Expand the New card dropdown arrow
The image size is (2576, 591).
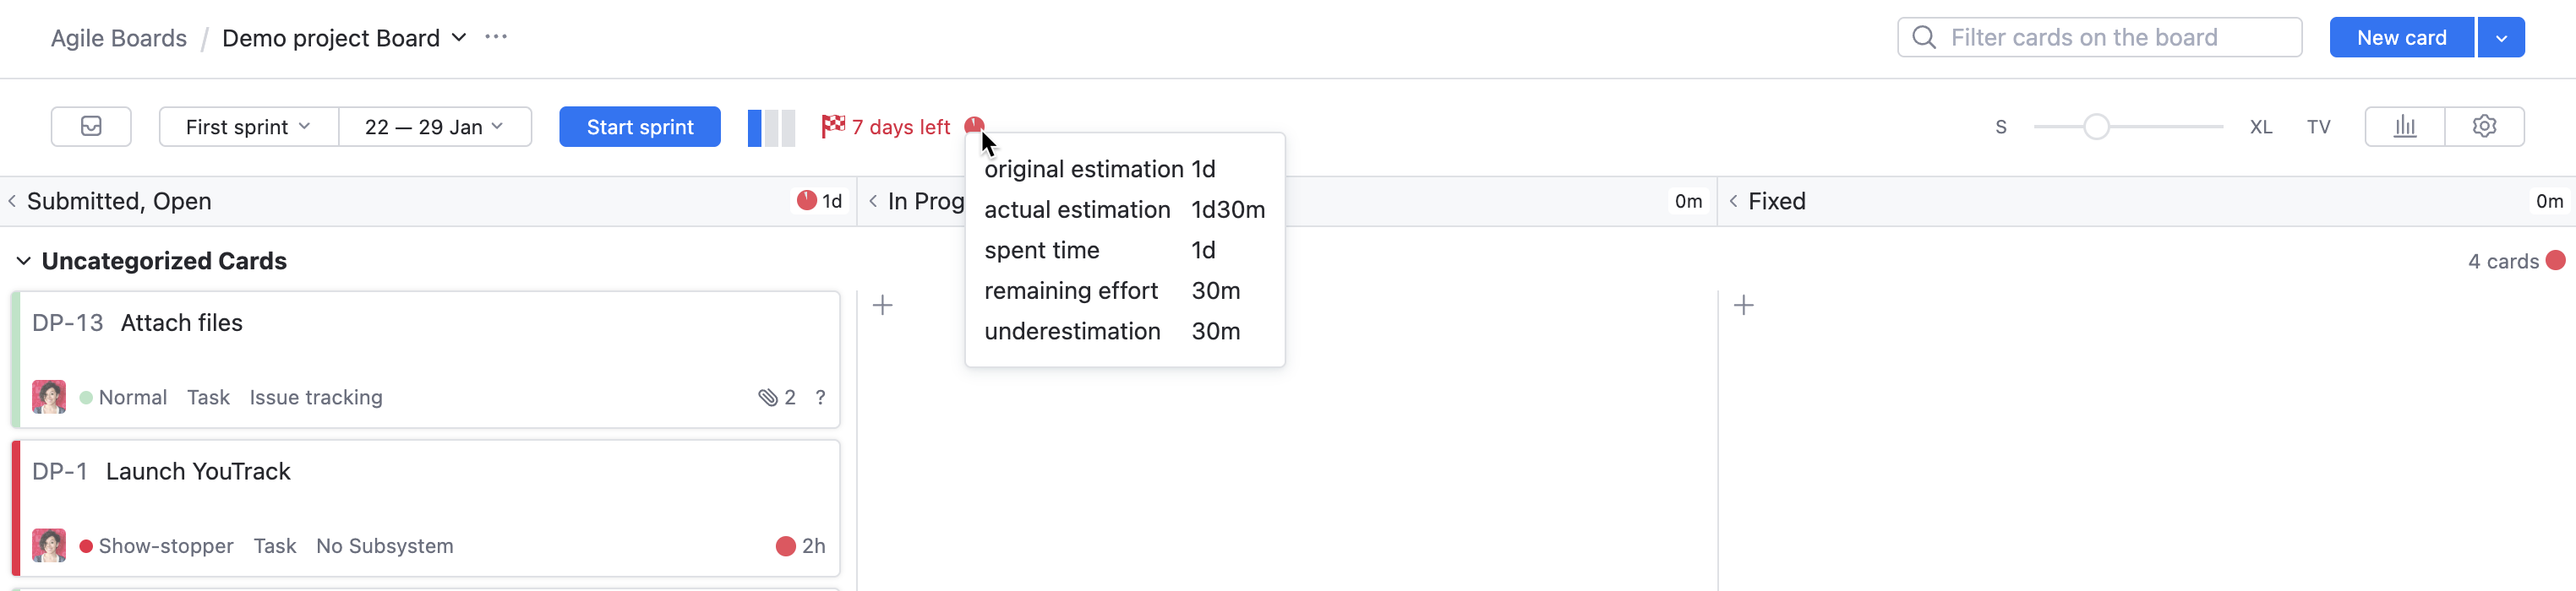coord(2501,38)
